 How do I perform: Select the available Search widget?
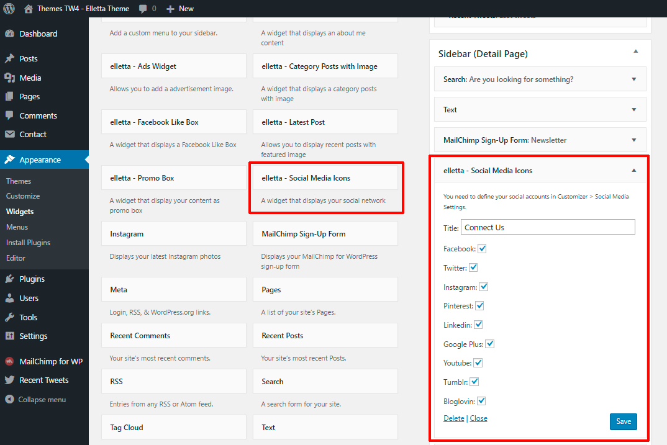pos(325,381)
